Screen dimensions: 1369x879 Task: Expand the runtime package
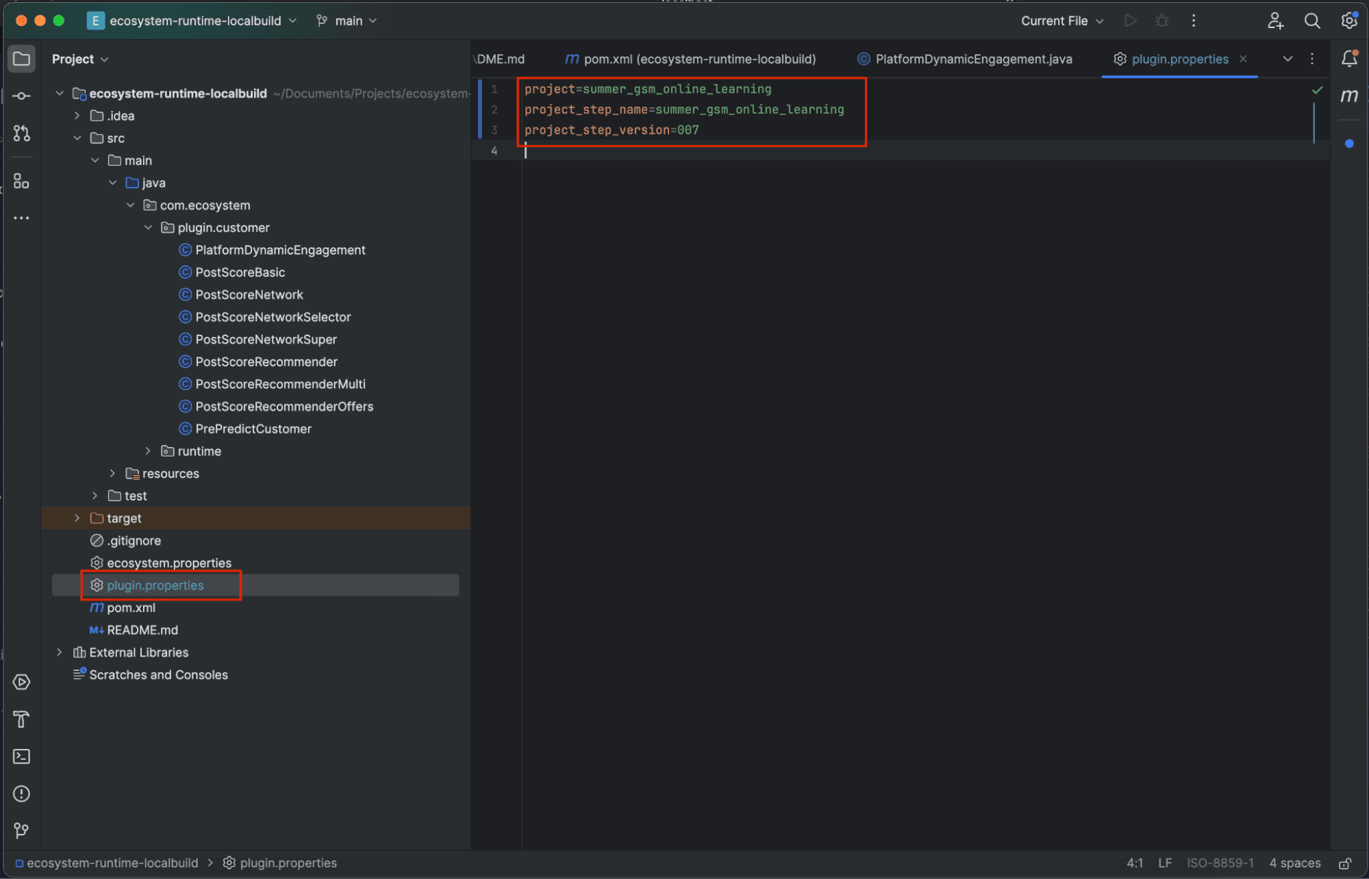pyautogui.click(x=148, y=450)
